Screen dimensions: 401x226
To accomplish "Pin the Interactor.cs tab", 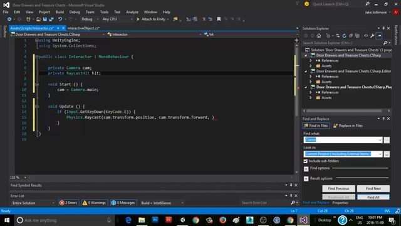I will [58, 28].
